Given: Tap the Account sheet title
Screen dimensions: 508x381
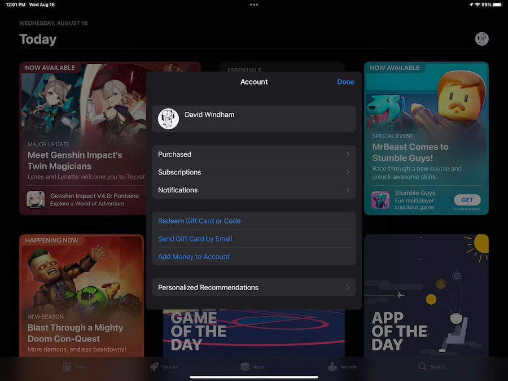Looking at the screenshot, I should click(x=254, y=82).
